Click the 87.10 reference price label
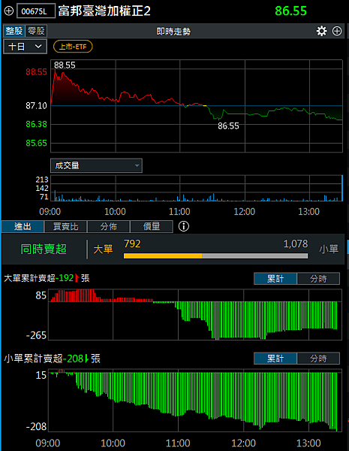 (36, 106)
